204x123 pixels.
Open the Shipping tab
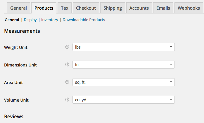pos(113,8)
